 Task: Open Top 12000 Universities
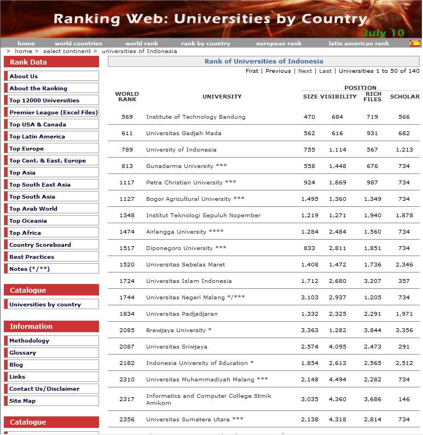coord(51,100)
